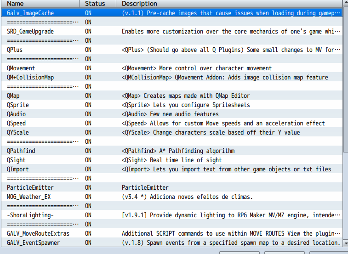This screenshot has height=254, width=348.
Task: Sort list by the Status column header
Action: tap(97, 4)
